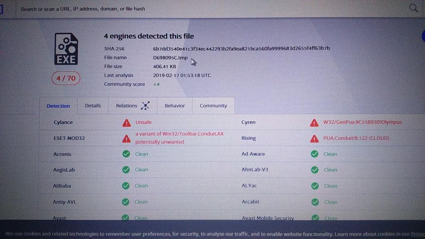Switch to the Details tab
Viewport: 425px width, 239px height.
pyautogui.click(x=93, y=106)
